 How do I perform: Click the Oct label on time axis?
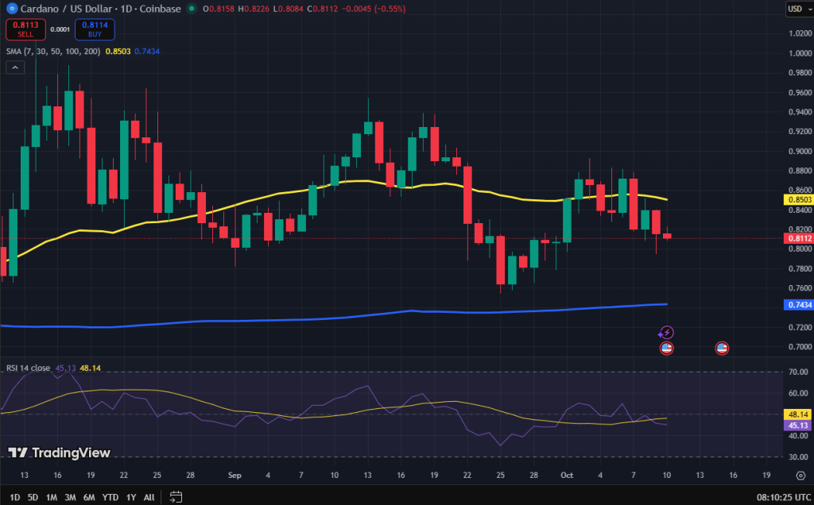(567, 475)
